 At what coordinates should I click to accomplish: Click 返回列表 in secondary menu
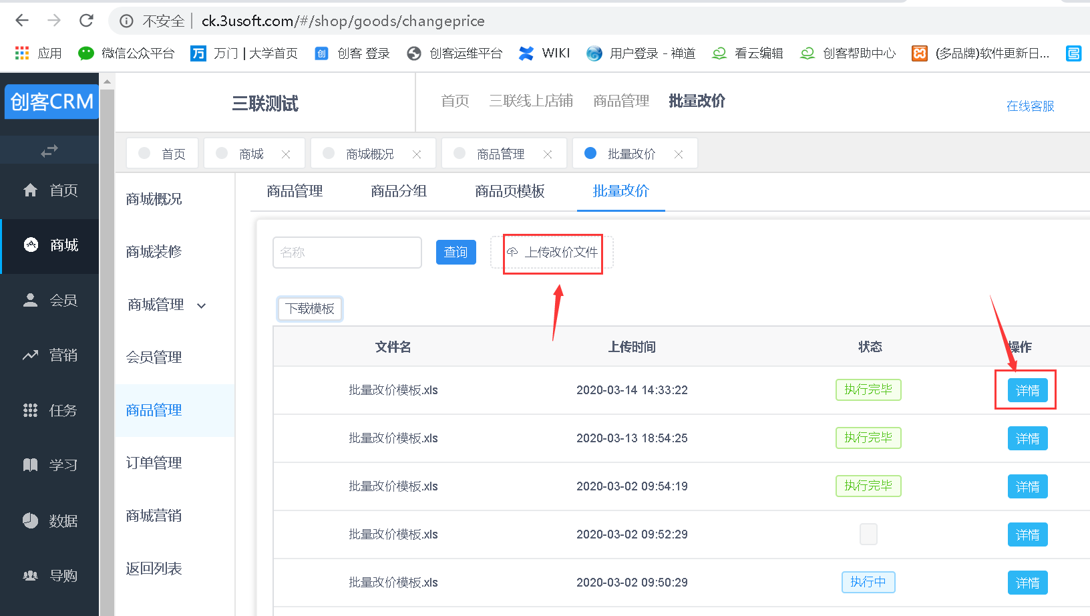coord(154,569)
